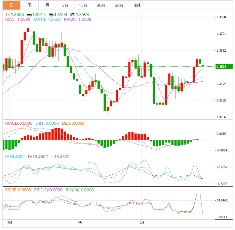Click the MACD indicator label
This screenshot has width=235, height=230.
point(16,123)
